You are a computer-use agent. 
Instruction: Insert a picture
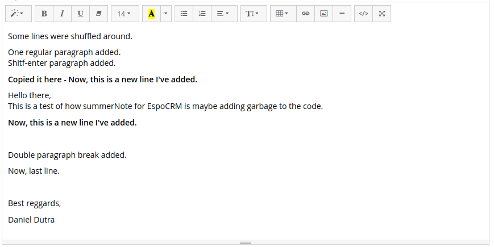coord(323,14)
